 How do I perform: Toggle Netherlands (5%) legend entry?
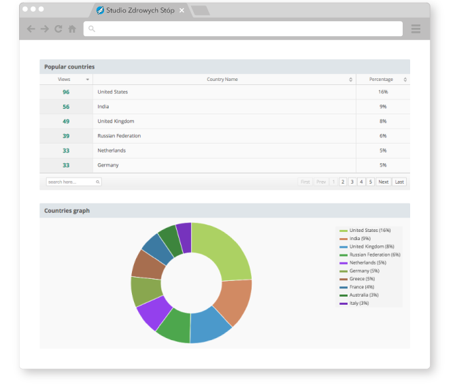363,263
